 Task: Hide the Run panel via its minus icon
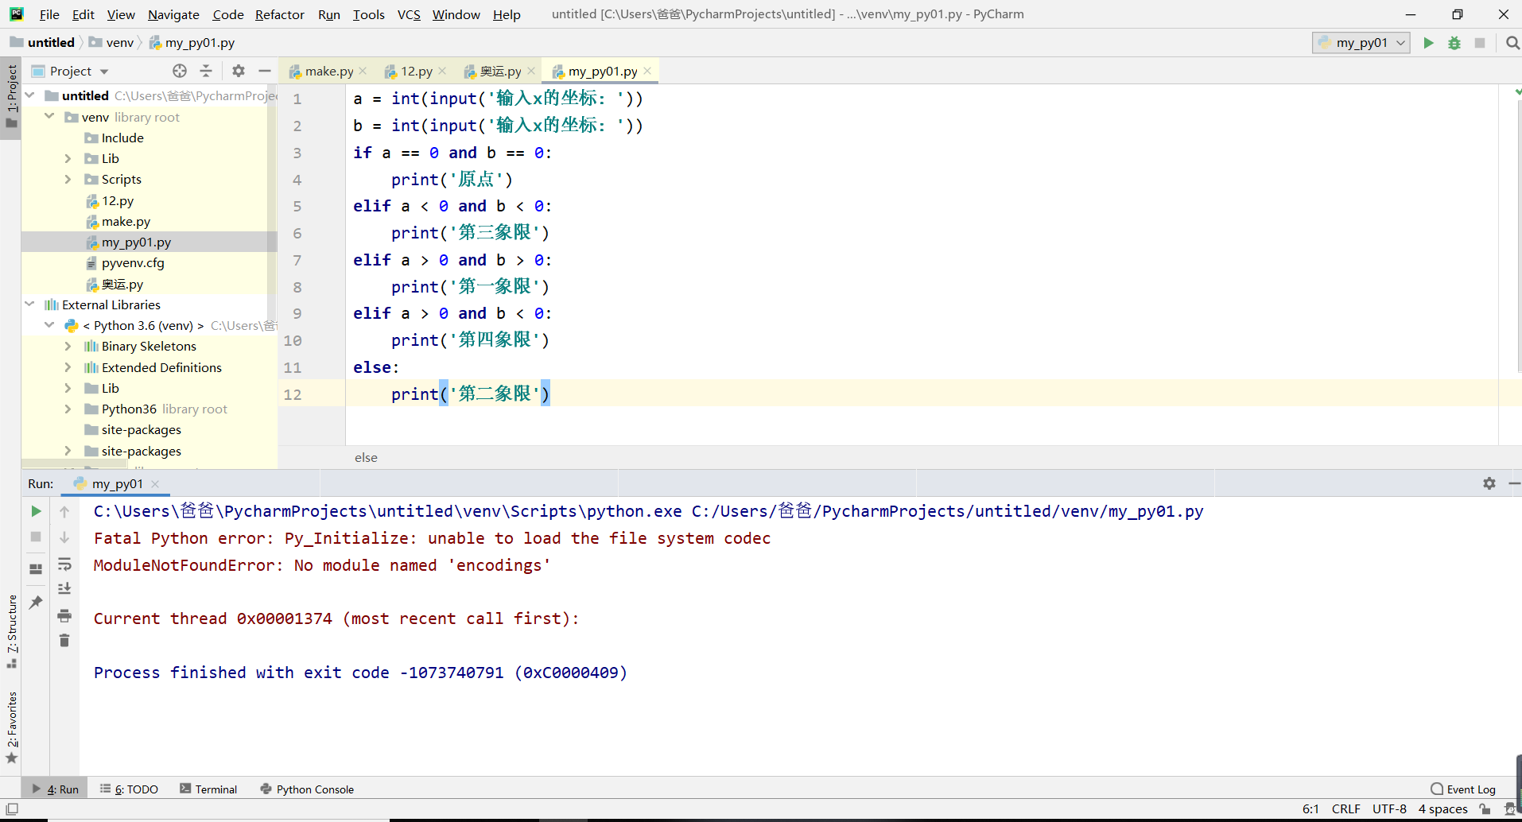(x=1514, y=483)
